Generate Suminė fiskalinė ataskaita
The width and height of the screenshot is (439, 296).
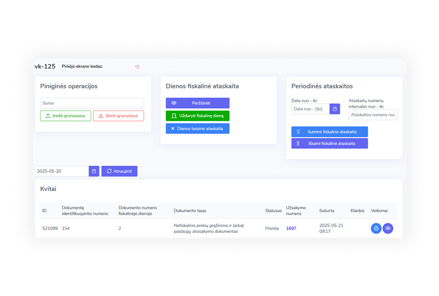[x=329, y=132]
